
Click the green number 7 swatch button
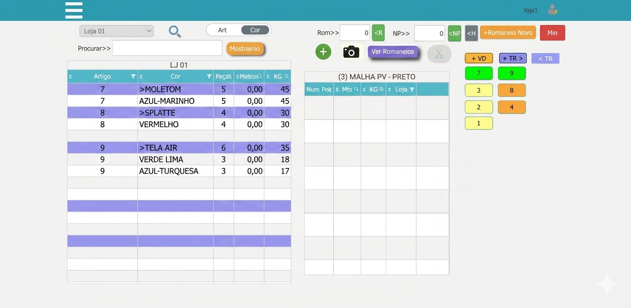pos(478,73)
